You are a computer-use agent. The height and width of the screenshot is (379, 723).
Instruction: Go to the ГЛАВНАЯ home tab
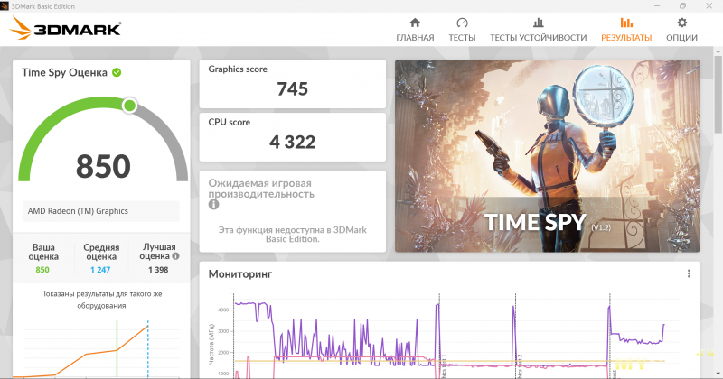point(415,30)
